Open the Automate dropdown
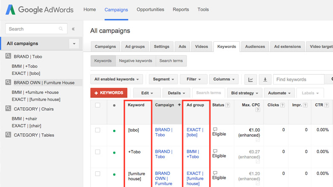 pos(279,93)
